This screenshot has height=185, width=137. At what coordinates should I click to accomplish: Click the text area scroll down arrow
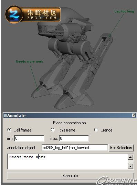click(x=130, y=166)
